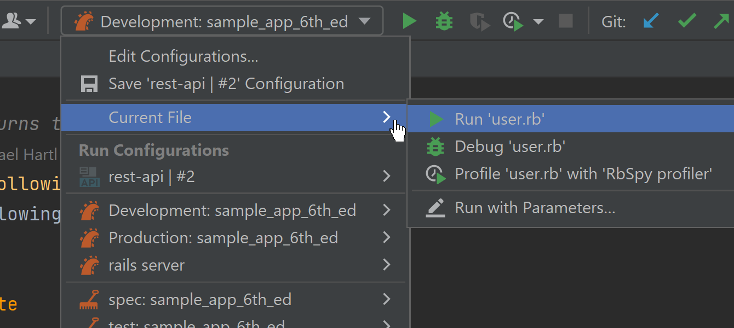Click the gray Stop square icon
The width and height of the screenshot is (734, 328).
(x=566, y=22)
